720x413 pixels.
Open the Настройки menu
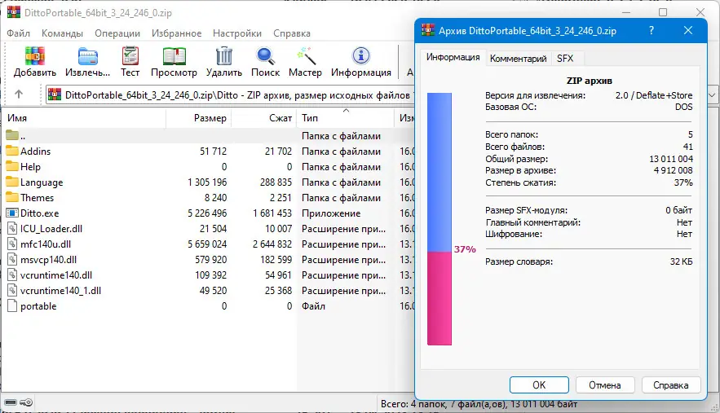point(237,33)
